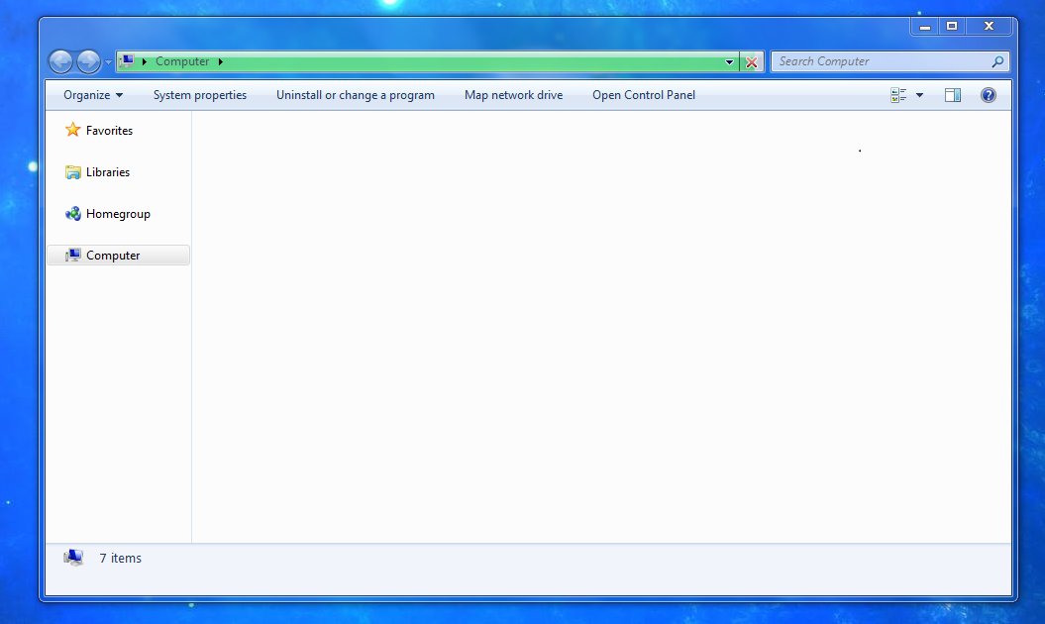Click the Forward navigation arrow

[x=88, y=62]
